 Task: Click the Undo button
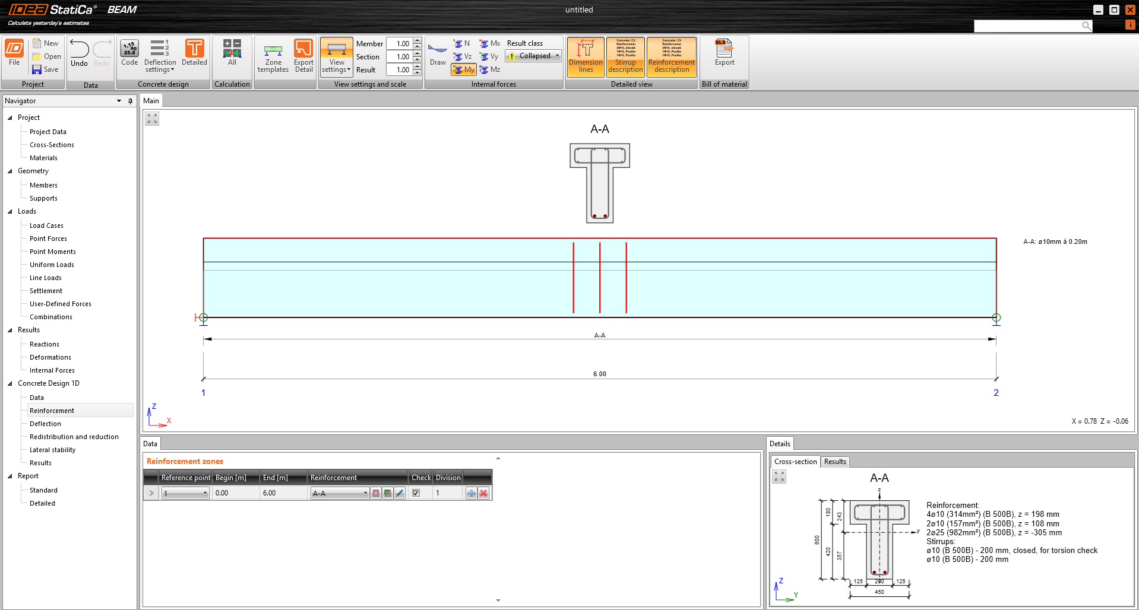(79, 53)
